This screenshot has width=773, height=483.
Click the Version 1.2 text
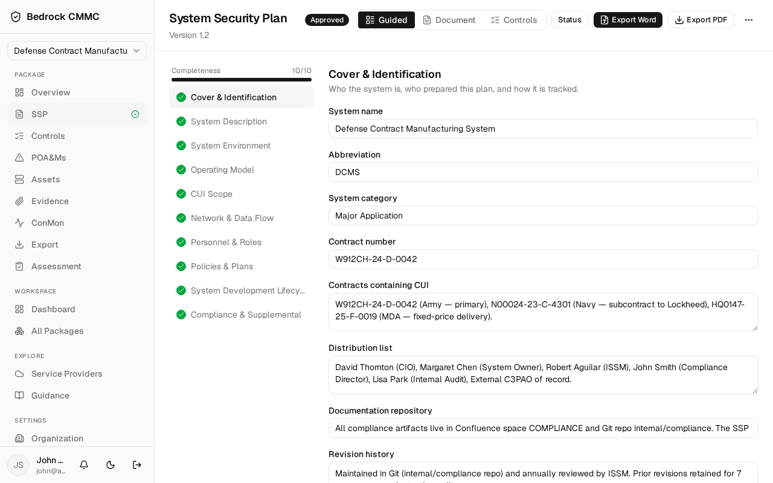point(189,35)
